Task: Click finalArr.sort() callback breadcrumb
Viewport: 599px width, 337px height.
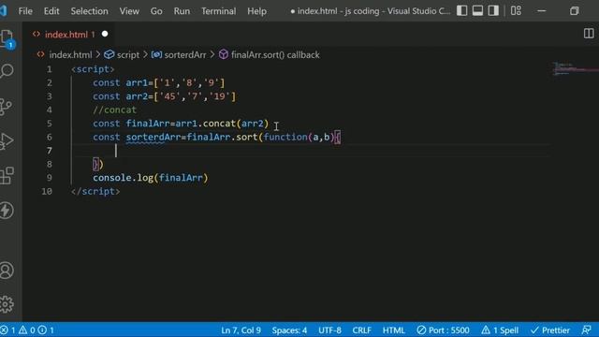Action: pos(275,55)
